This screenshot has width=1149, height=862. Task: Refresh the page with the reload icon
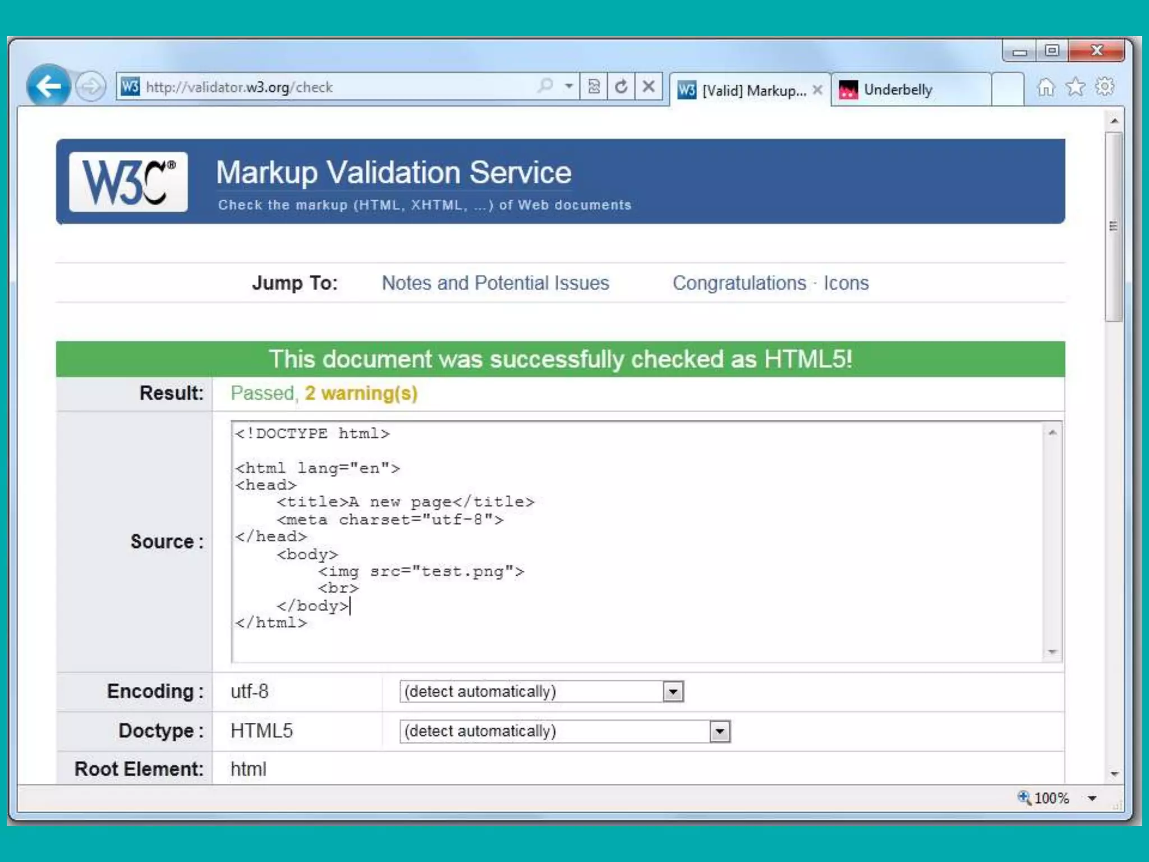click(x=621, y=86)
